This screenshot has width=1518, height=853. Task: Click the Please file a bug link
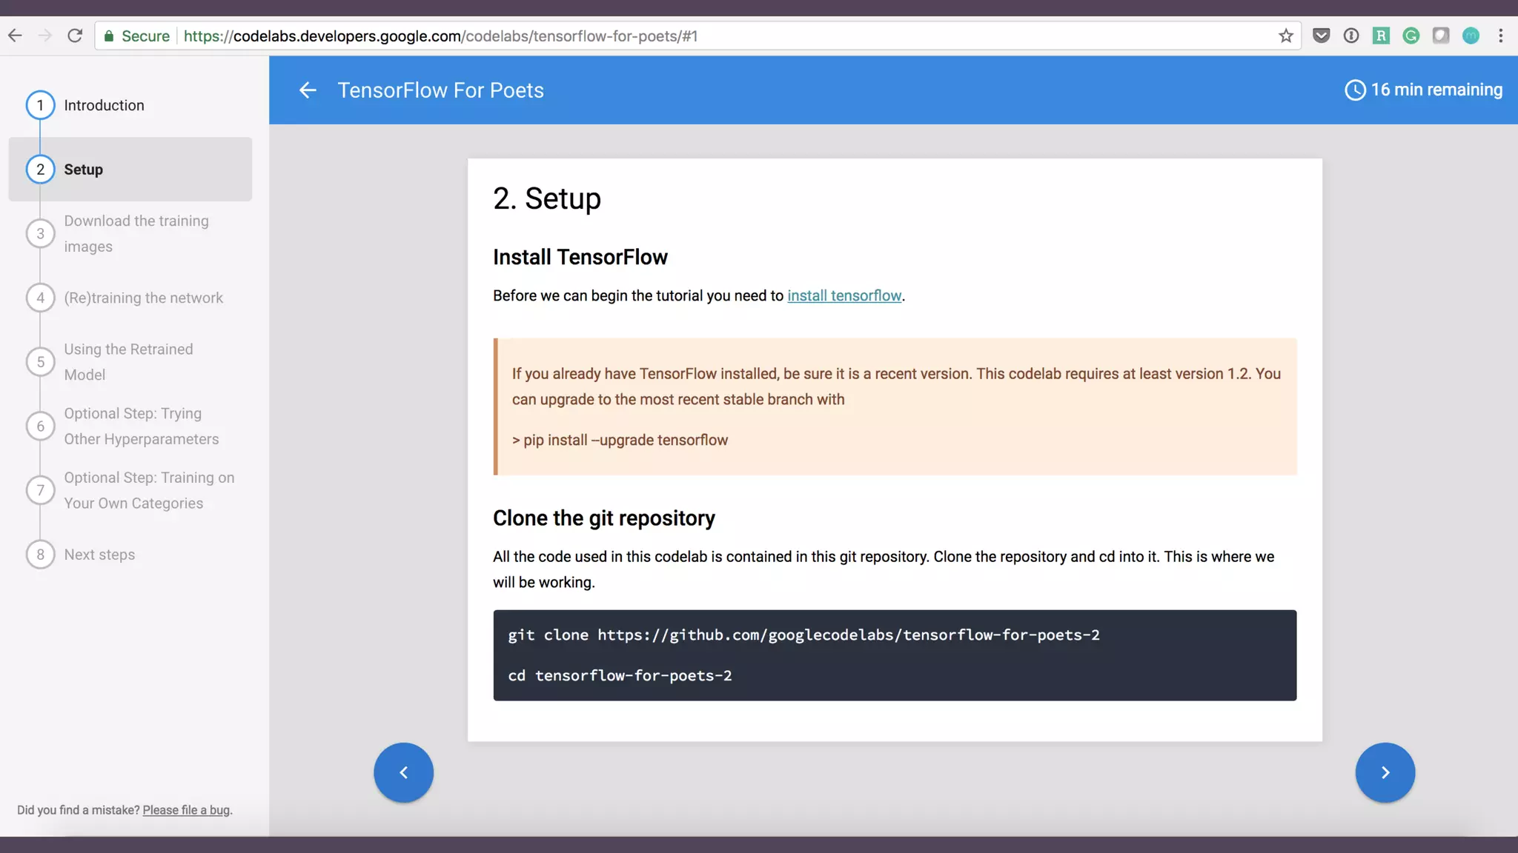tap(186, 810)
